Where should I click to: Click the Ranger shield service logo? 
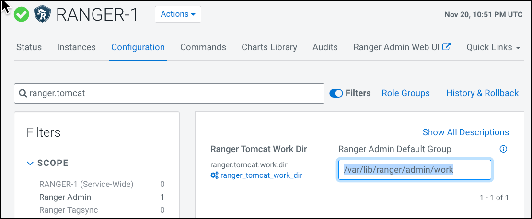point(42,14)
